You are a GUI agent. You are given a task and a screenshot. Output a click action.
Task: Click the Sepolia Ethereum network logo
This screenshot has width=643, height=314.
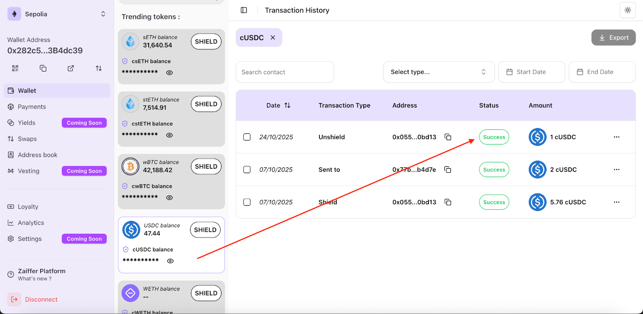[14, 14]
